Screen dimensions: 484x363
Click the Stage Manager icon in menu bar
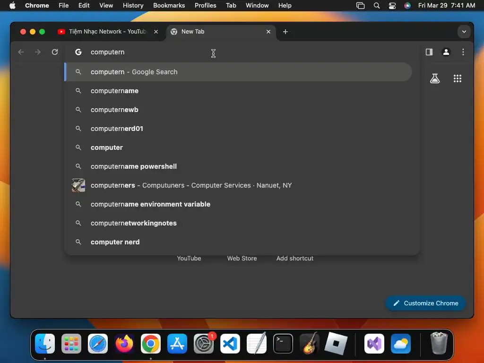tap(360, 6)
